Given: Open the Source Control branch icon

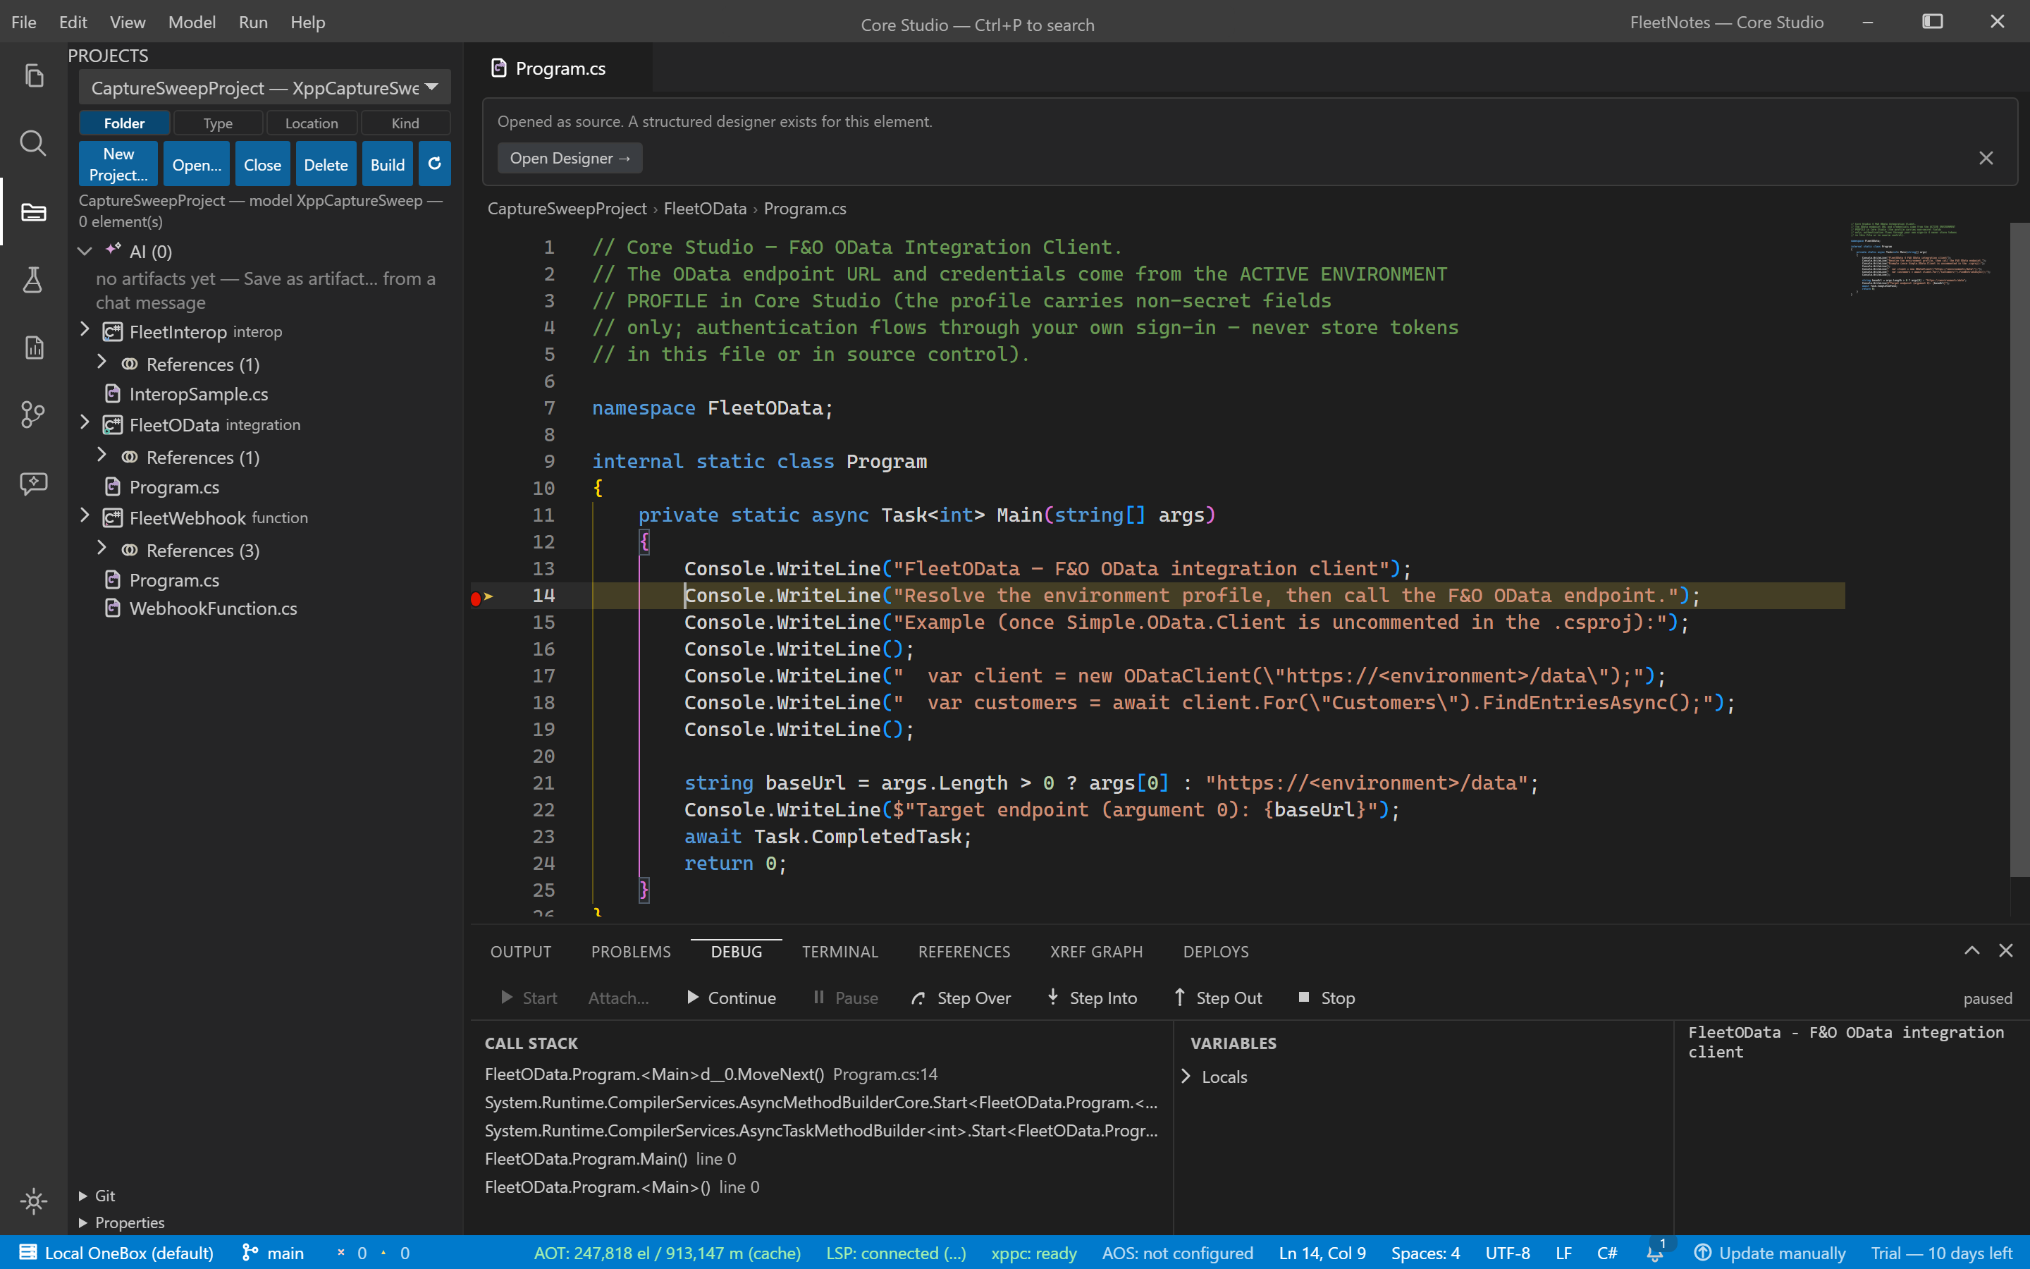Looking at the screenshot, I should coord(34,415).
